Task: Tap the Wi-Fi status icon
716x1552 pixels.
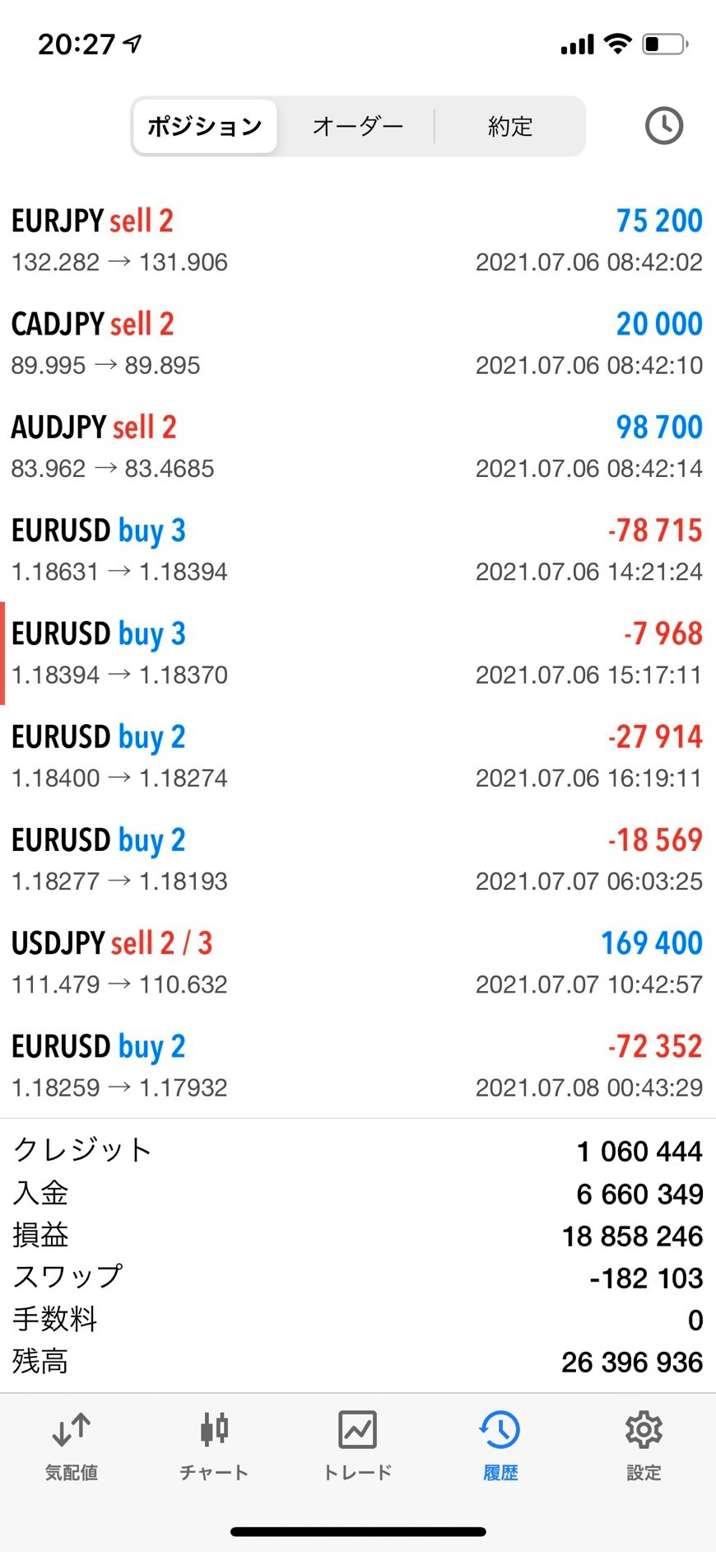Action: (616, 44)
